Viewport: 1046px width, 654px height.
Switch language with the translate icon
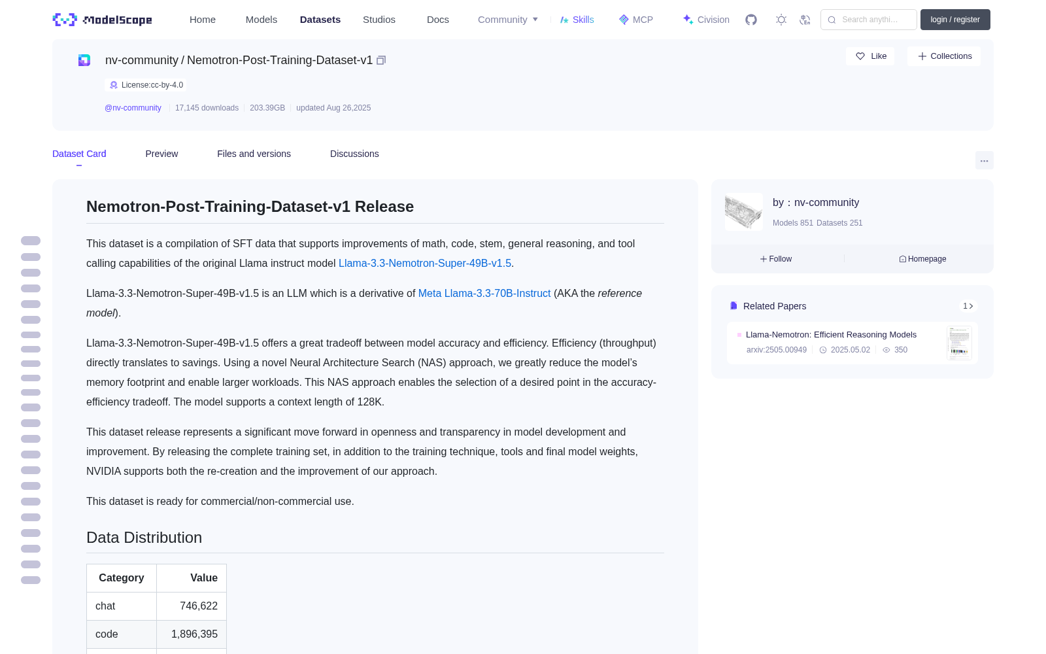coord(805,20)
